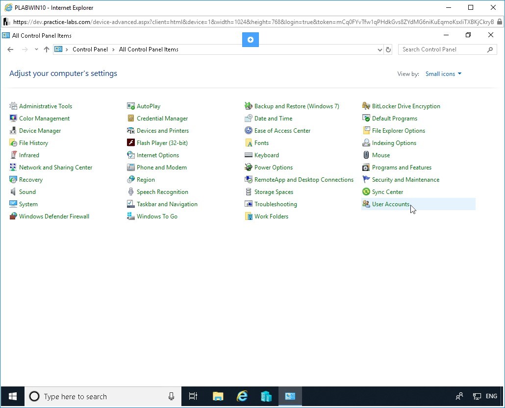Click the Programs and Features link

pos(402,168)
